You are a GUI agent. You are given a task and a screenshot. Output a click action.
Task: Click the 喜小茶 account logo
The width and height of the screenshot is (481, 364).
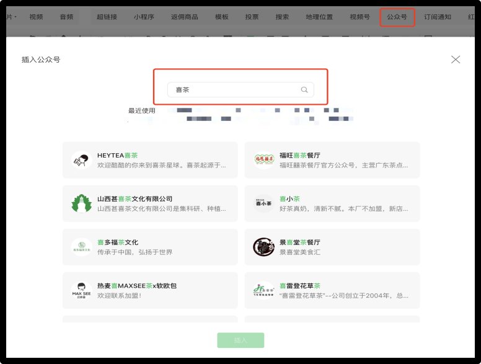point(263,203)
